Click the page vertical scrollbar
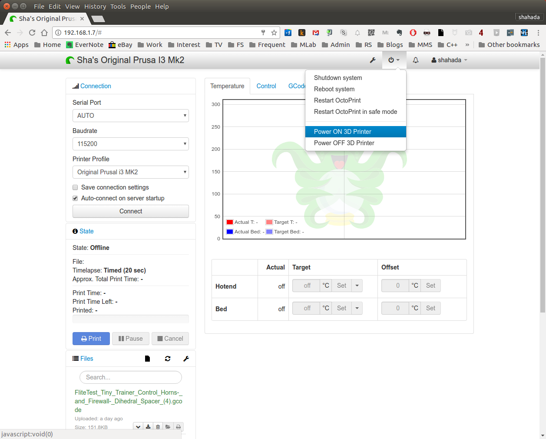This screenshot has width=546, height=439. pyautogui.click(x=543, y=185)
